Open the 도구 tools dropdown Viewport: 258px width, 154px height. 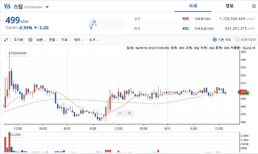coord(94,40)
